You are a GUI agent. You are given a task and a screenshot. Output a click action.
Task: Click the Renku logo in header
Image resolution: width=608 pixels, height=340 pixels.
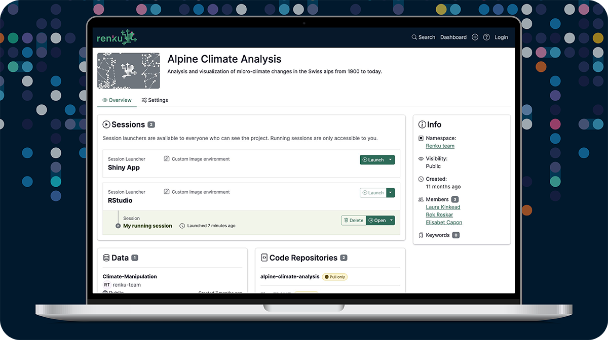(117, 37)
